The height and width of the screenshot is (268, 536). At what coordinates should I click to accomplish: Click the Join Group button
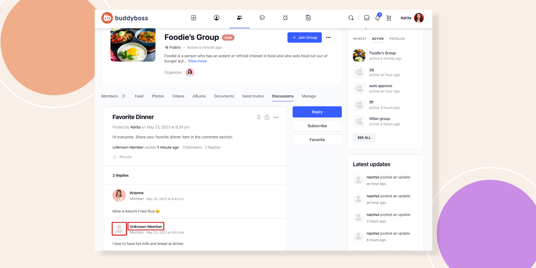click(x=305, y=38)
